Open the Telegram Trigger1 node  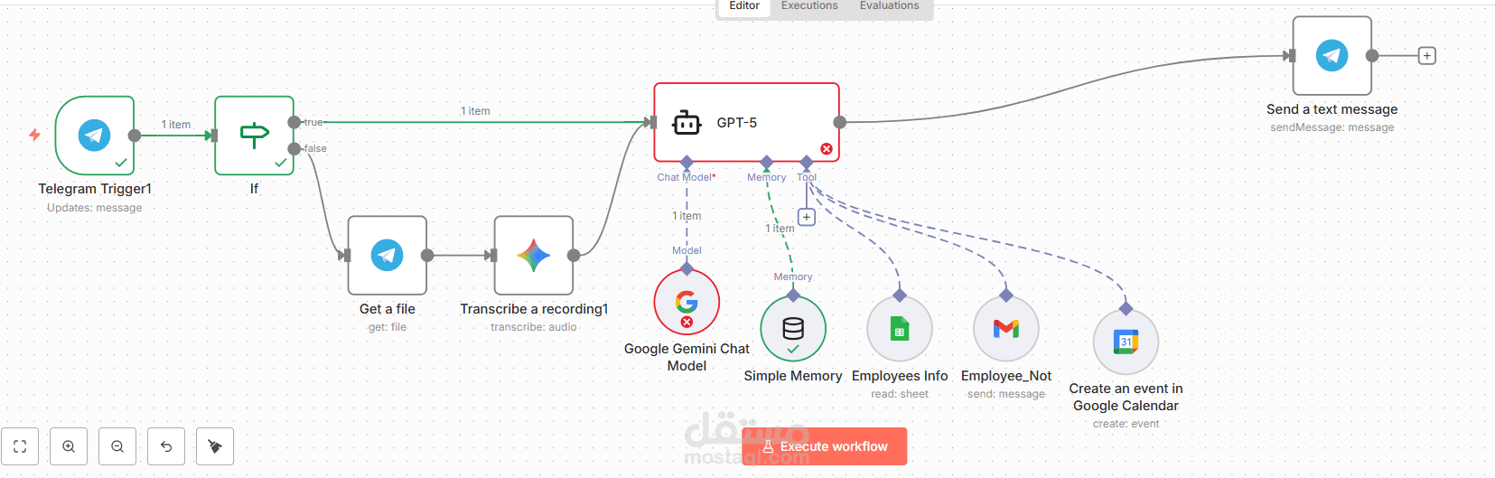[x=95, y=136]
